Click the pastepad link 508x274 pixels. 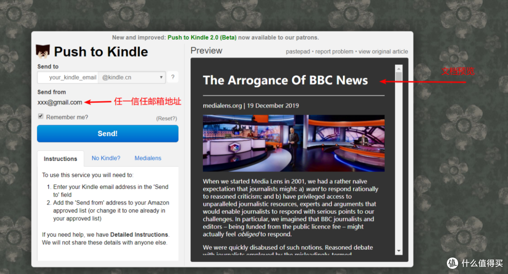click(x=298, y=52)
